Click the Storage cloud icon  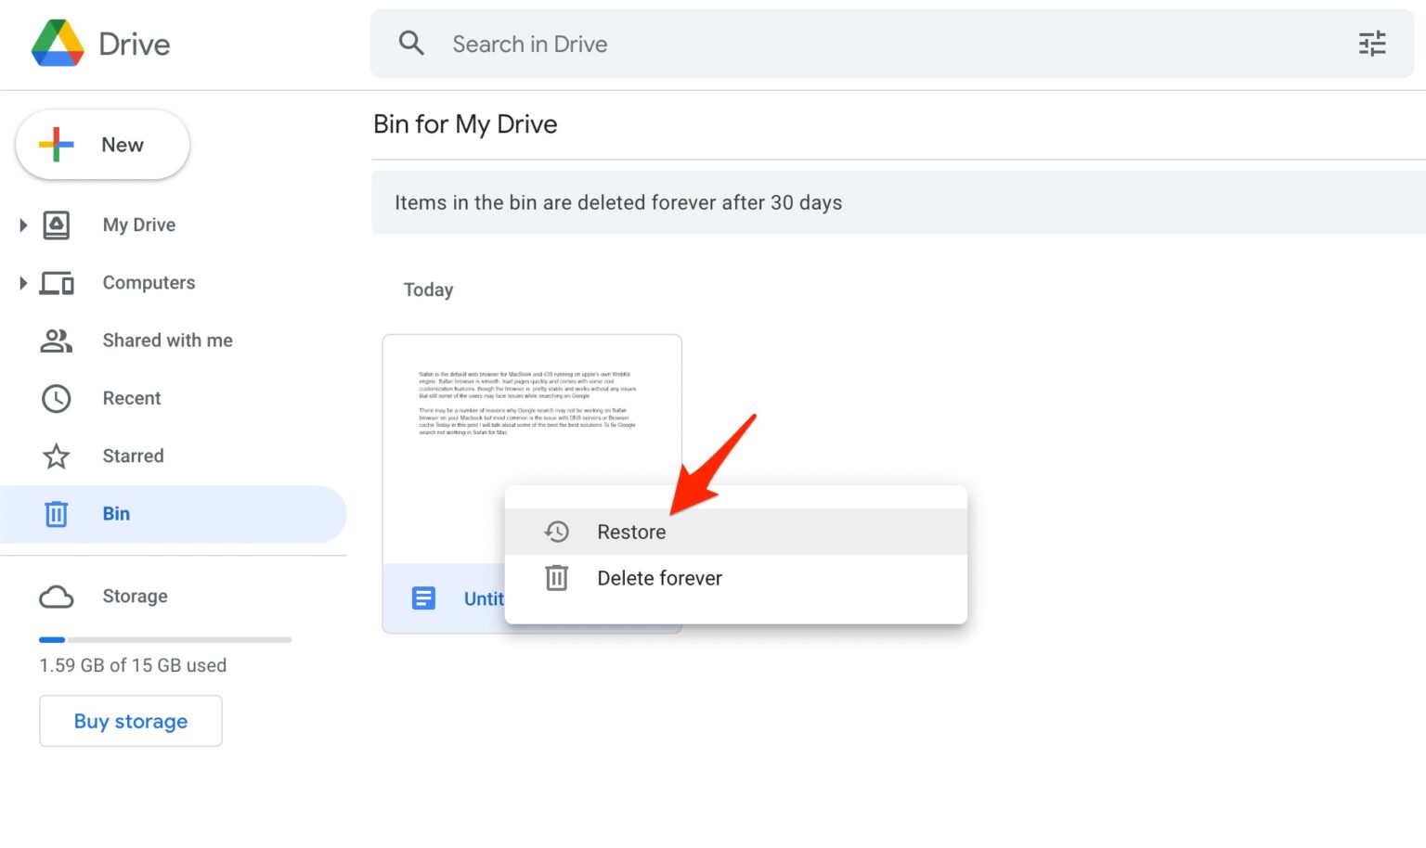(x=57, y=597)
